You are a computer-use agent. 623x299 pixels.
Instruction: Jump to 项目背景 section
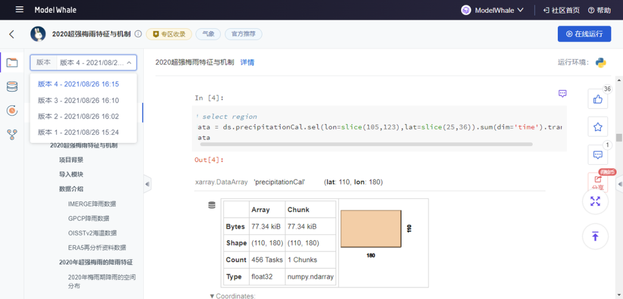71,160
